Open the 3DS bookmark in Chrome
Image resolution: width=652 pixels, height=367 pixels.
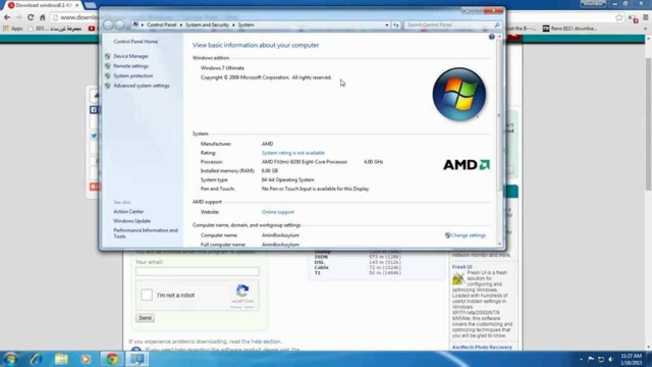pos(55,29)
